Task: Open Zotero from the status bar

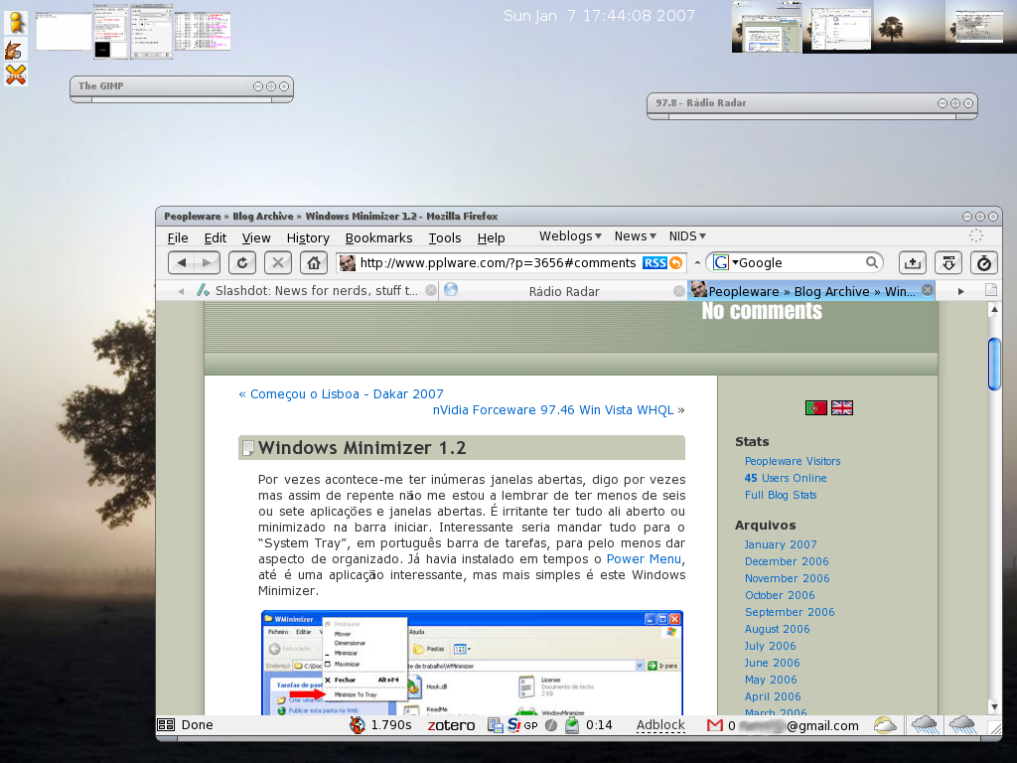Action: coord(451,725)
